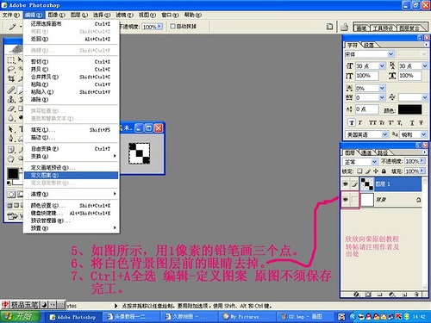The width and height of the screenshot is (431, 323).
Task: Open the layer 填充 slider arrow
Action: (x=422, y=171)
